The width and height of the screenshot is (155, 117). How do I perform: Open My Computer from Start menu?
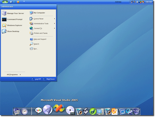click(x=37, y=13)
